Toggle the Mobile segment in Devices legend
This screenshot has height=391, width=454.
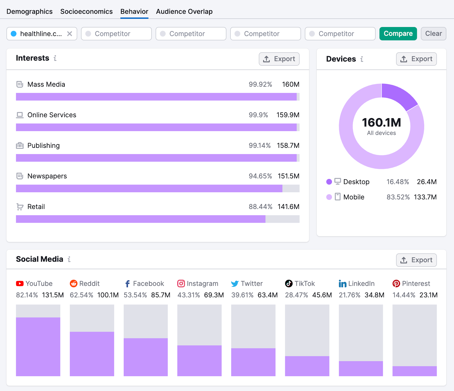tap(329, 197)
